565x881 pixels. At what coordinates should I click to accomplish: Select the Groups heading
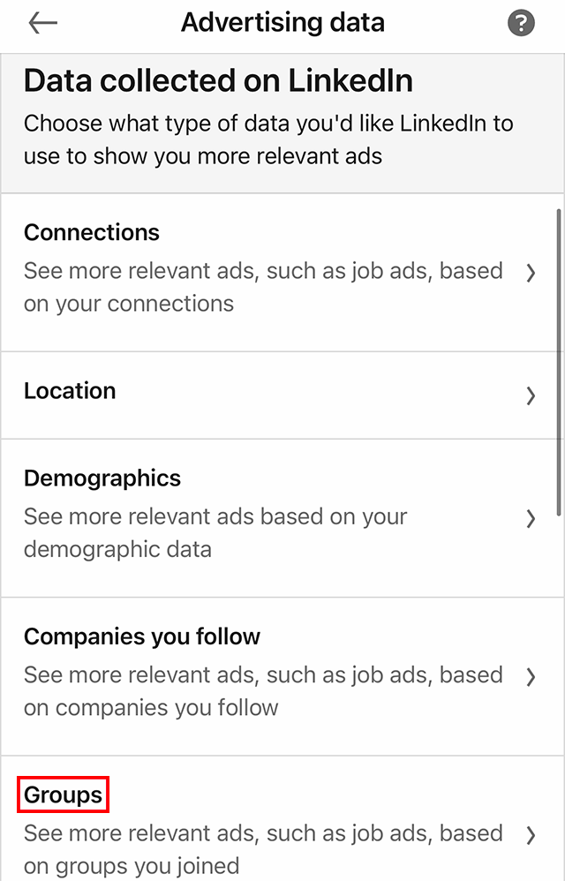[x=64, y=795]
